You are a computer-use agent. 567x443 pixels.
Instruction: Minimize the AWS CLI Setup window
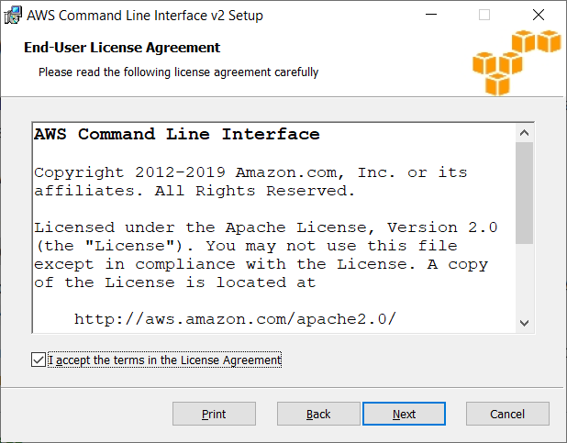coord(431,15)
